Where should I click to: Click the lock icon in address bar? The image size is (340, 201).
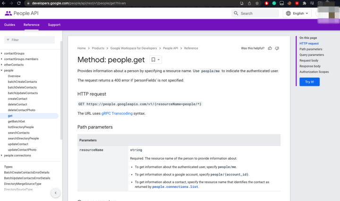28,3
